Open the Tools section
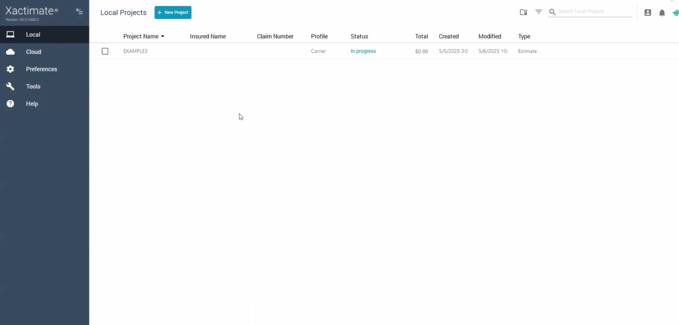Viewport: 679px width, 325px height. click(33, 86)
